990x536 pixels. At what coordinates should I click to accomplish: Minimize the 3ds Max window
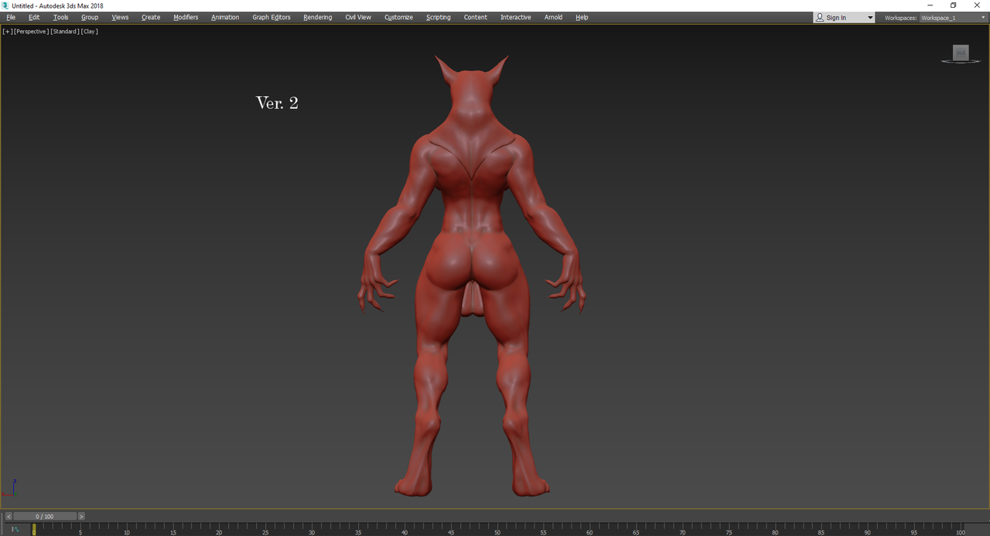click(930, 5)
